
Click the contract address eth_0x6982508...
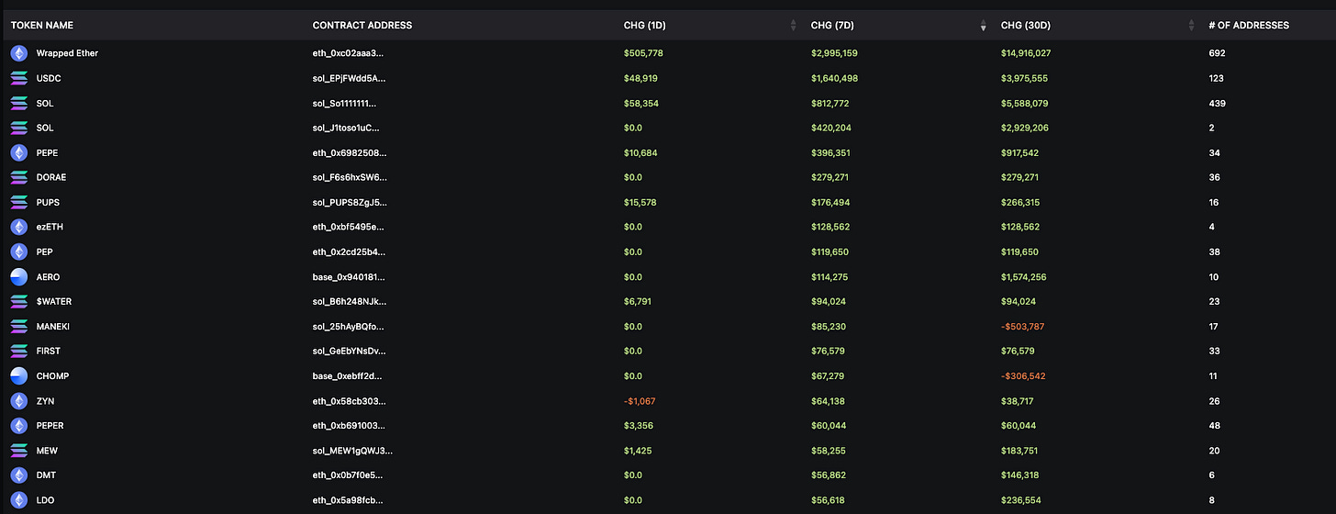click(349, 152)
